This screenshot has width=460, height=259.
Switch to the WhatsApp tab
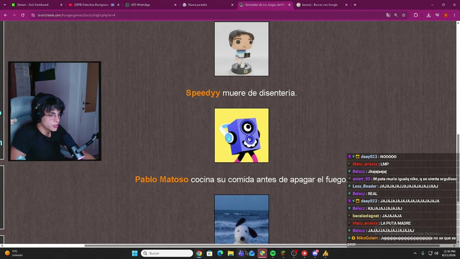(150, 5)
